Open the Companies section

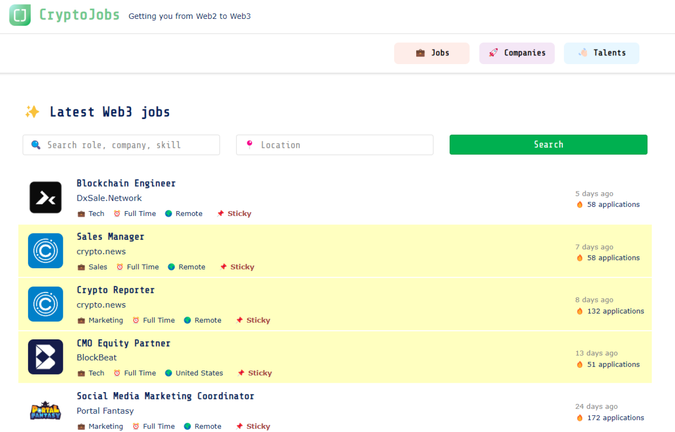click(x=517, y=53)
